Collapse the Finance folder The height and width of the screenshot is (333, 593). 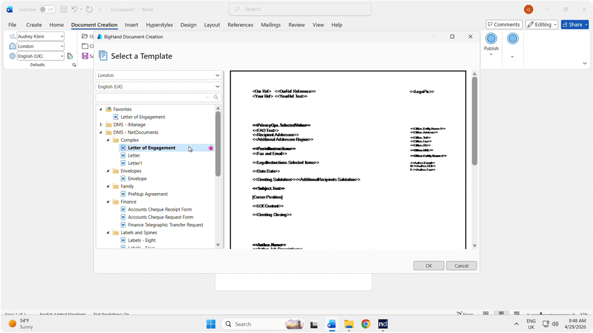click(x=108, y=202)
